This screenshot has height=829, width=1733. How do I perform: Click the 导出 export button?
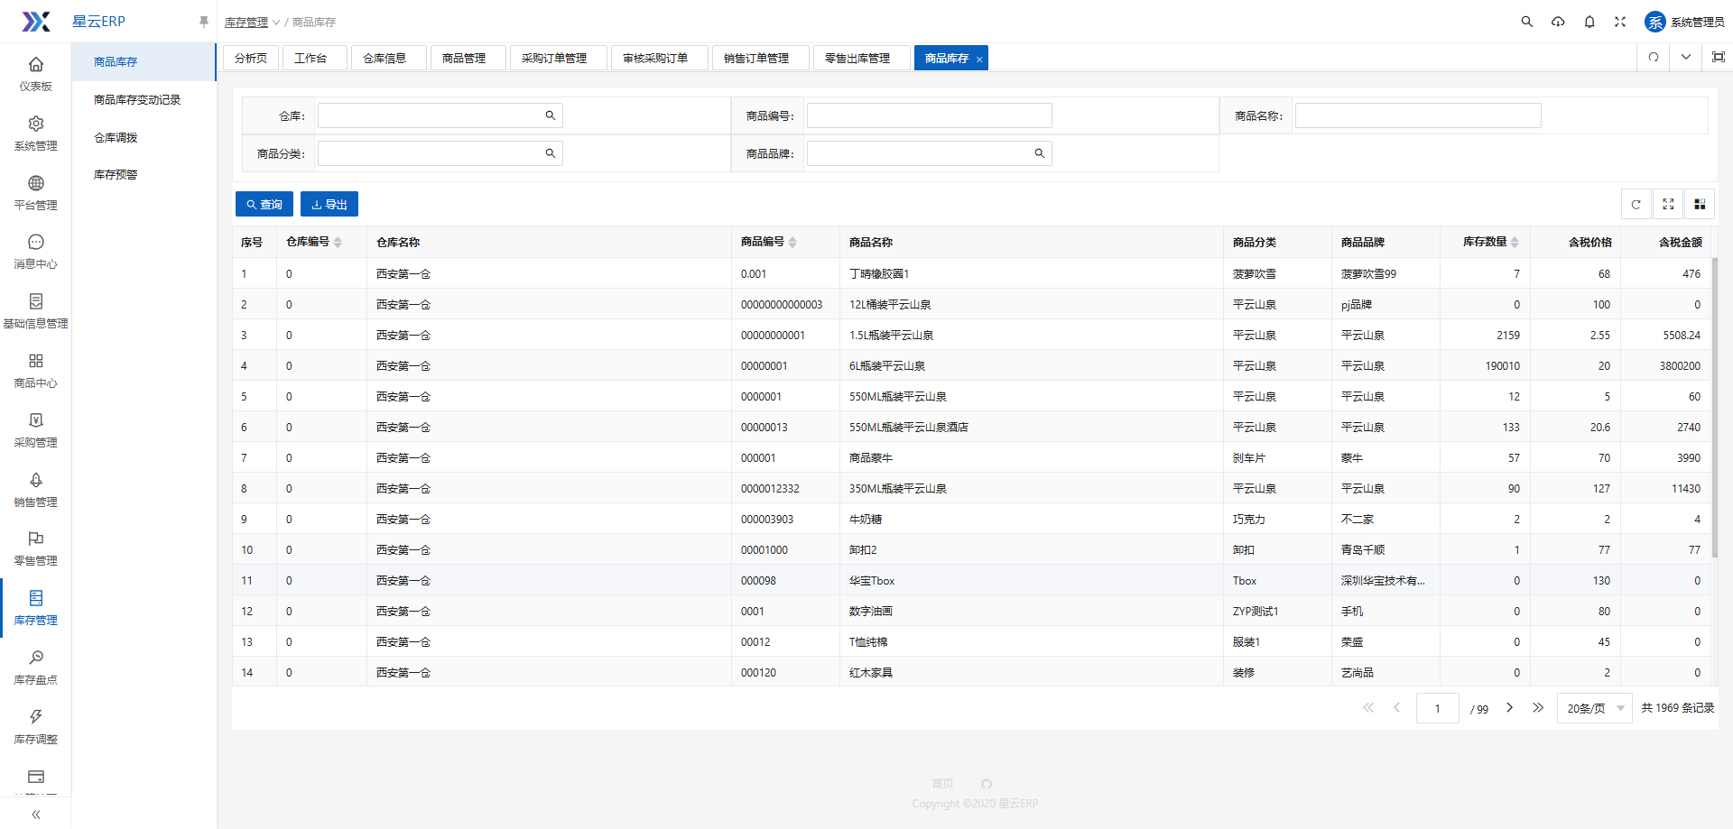click(329, 205)
